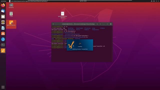This screenshot has width=160, height=90.
Task: Open the BootstrapSwing application menu in top bar
Action: [x=28, y=1]
